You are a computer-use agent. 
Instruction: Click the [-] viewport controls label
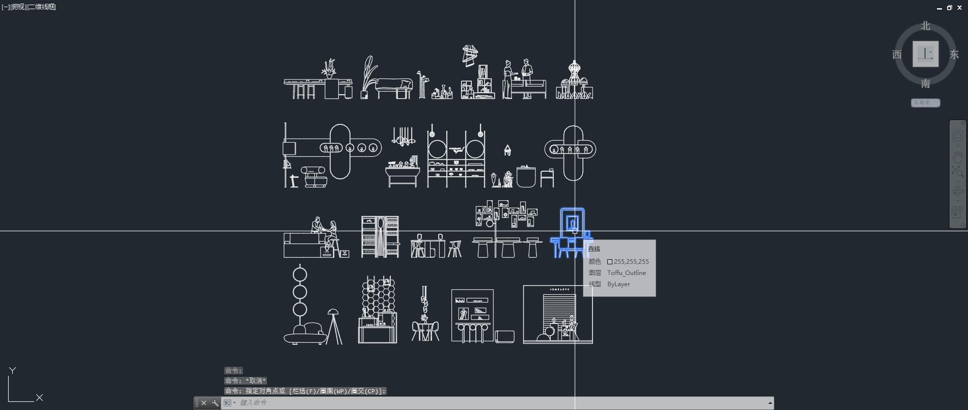(5, 7)
